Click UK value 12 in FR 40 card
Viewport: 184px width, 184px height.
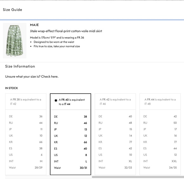(x=86, y=136)
